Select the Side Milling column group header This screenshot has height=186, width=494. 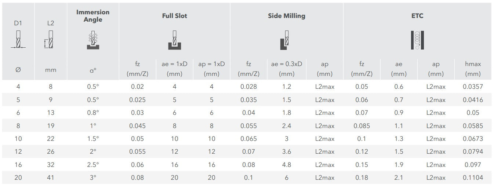286,16
